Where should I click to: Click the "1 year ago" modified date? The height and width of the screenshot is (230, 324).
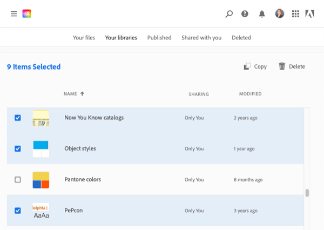tap(244, 148)
